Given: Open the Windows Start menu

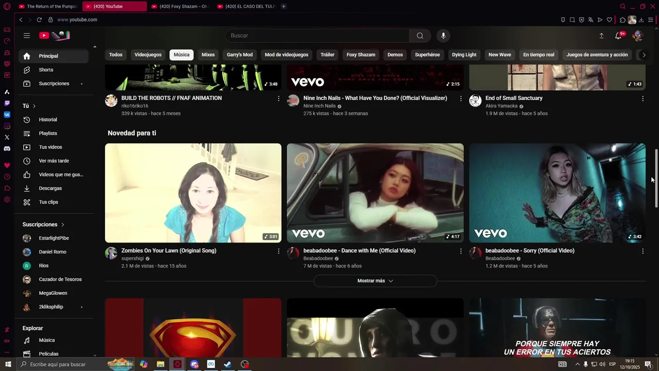Looking at the screenshot, I should (7, 364).
